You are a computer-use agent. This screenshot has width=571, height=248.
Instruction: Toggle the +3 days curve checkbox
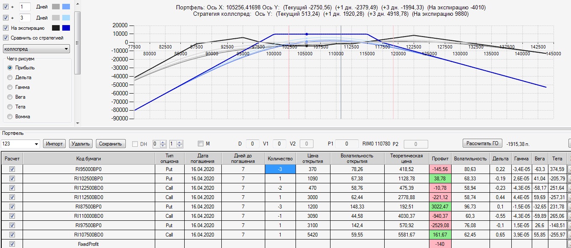6,17
